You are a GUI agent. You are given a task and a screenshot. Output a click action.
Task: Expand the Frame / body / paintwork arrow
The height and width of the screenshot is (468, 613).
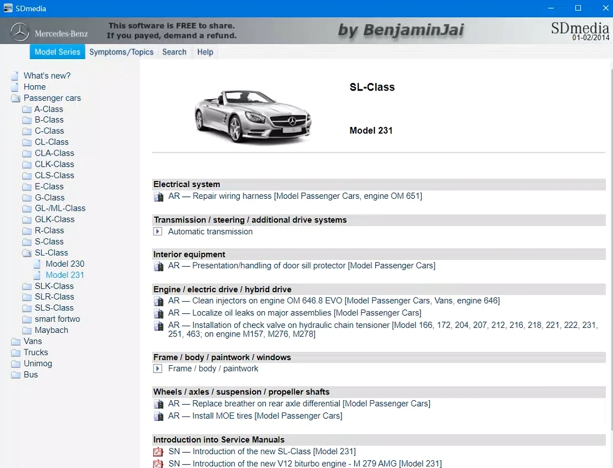click(158, 369)
